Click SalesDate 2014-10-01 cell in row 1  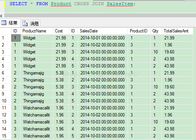pyautogui.click(x=103, y=38)
